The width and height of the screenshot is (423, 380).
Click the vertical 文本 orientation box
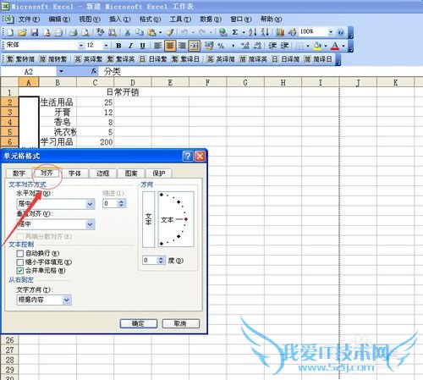(148, 219)
